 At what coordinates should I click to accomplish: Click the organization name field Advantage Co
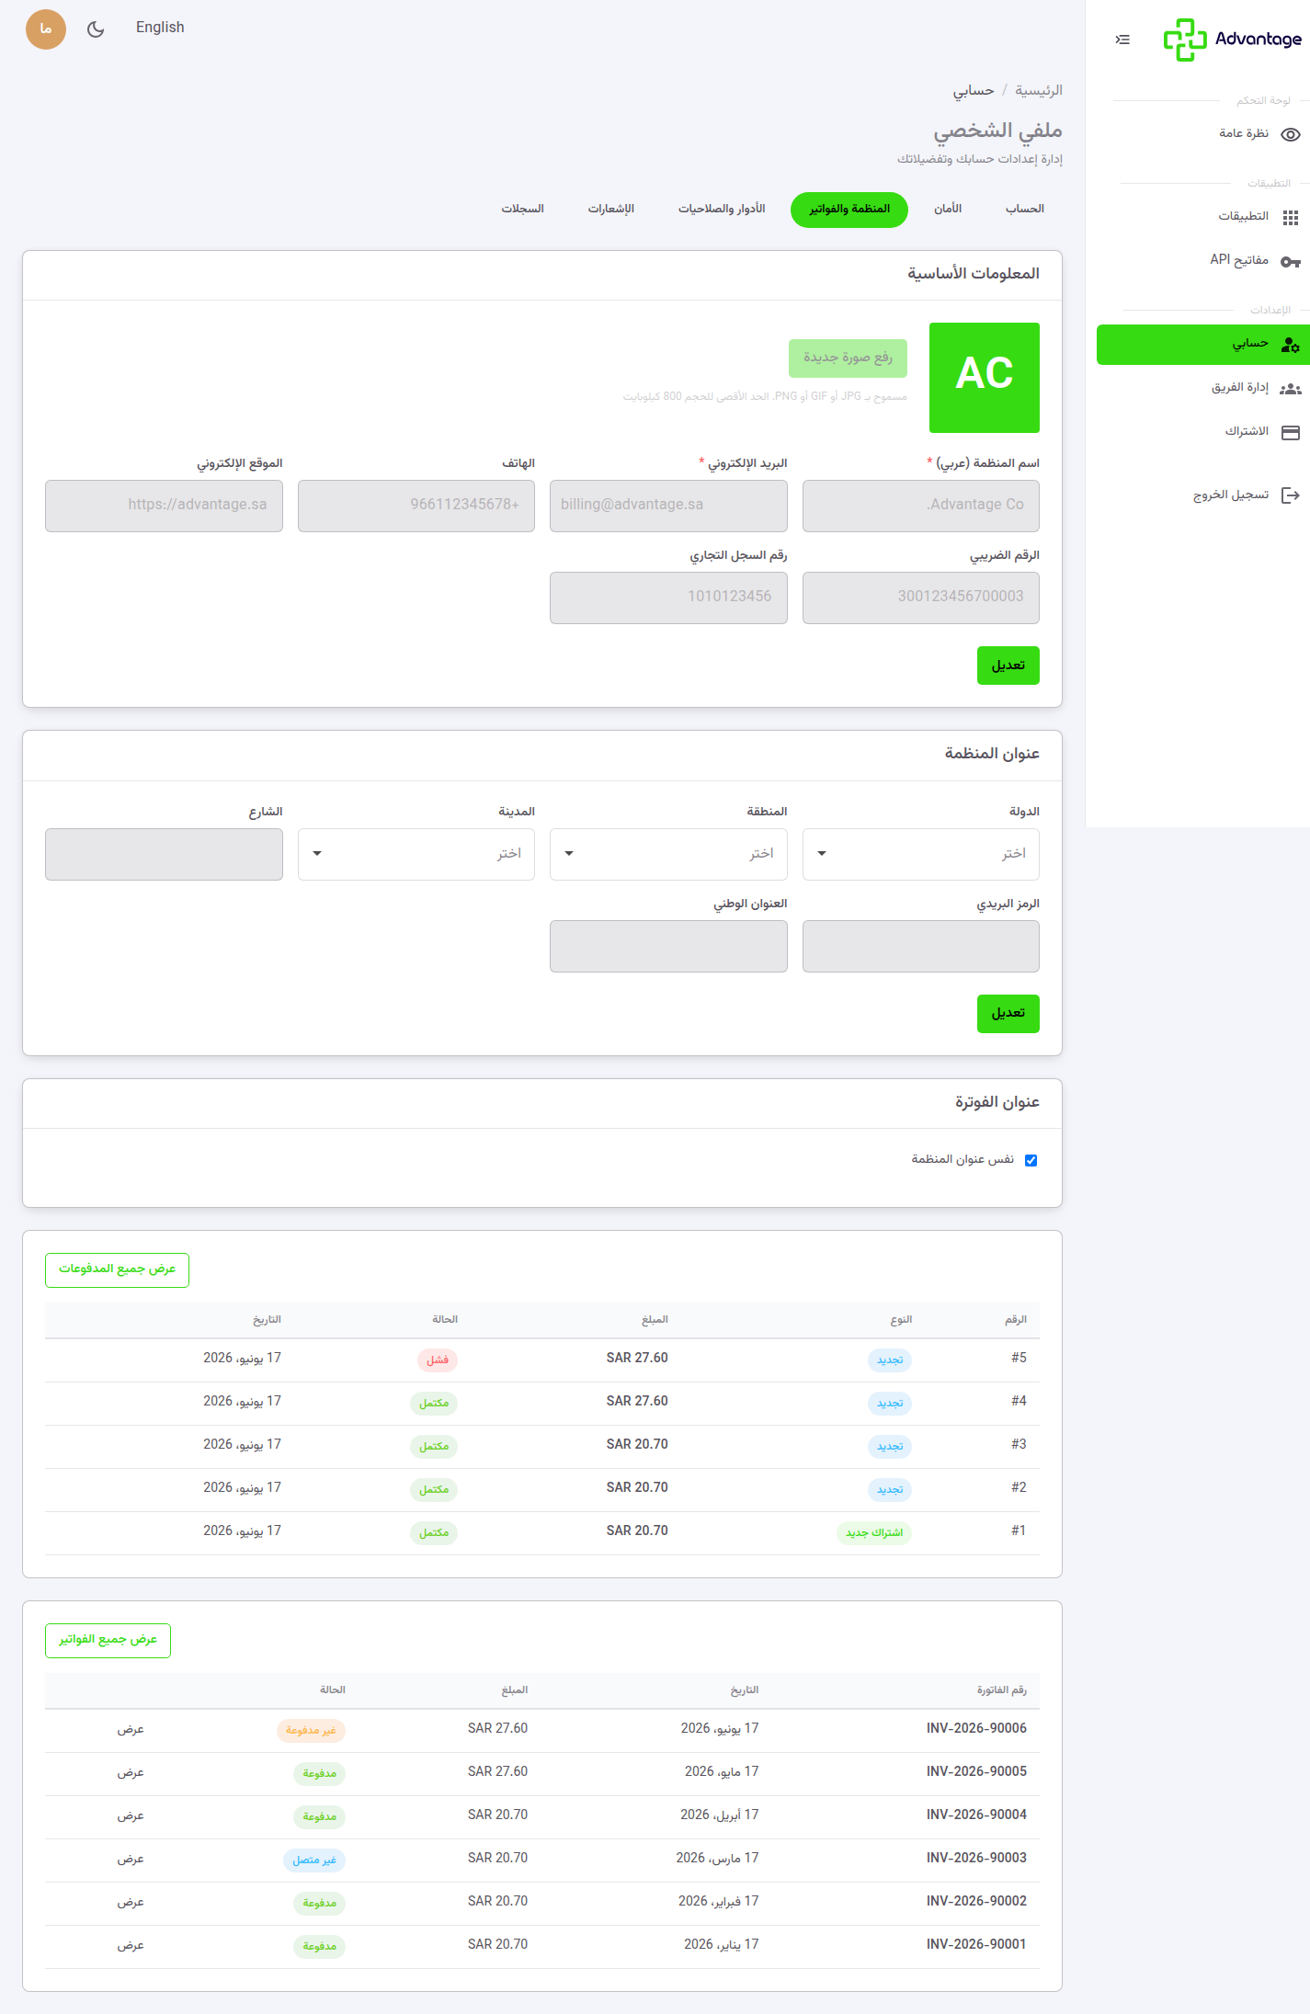(921, 506)
